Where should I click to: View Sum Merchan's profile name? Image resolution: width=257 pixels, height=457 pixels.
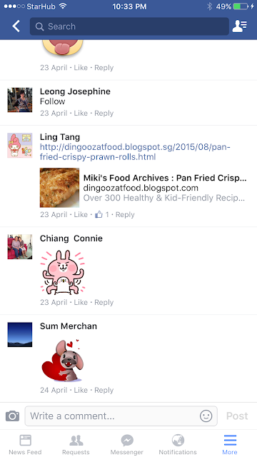(x=69, y=326)
